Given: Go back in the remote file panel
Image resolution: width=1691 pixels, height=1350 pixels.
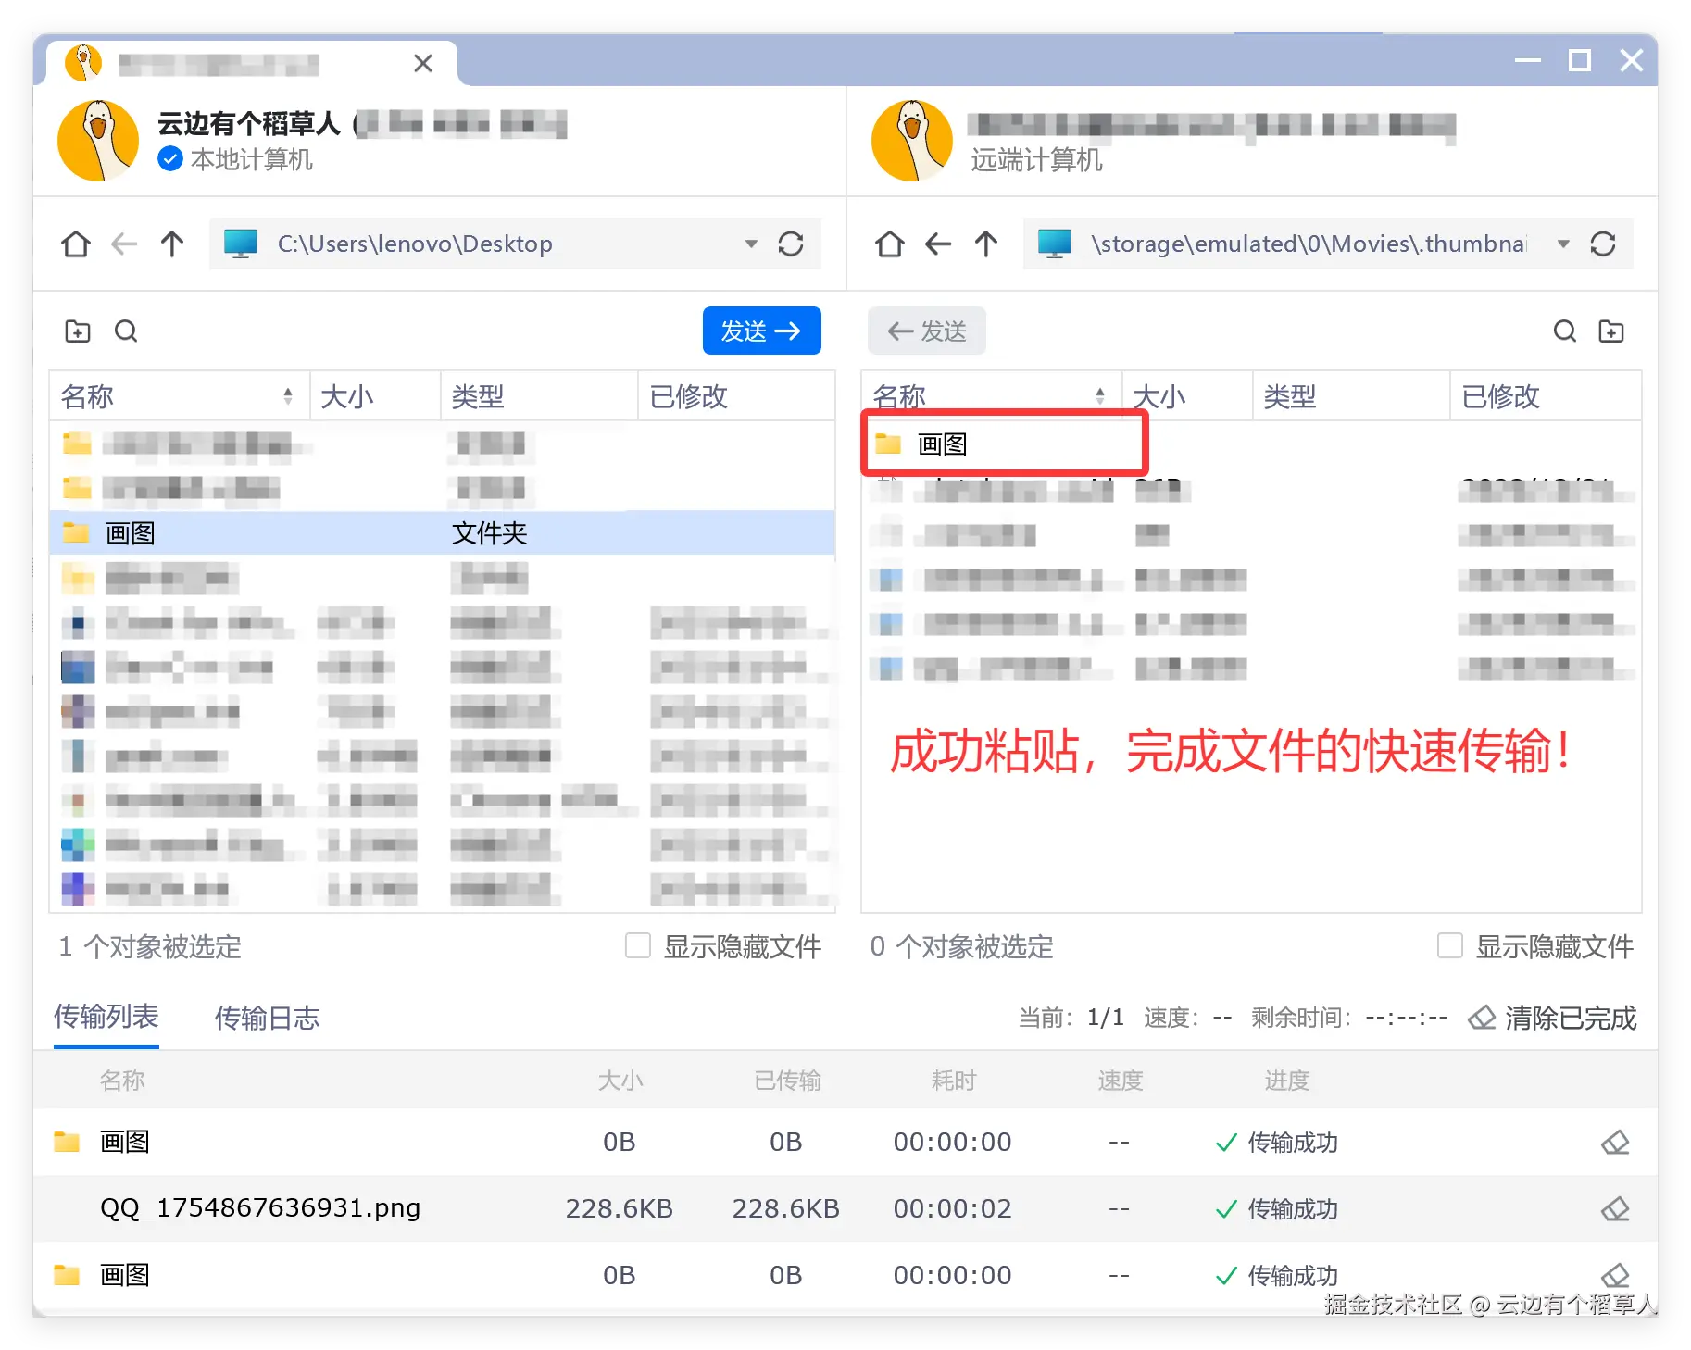Looking at the screenshot, I should 938,244.
